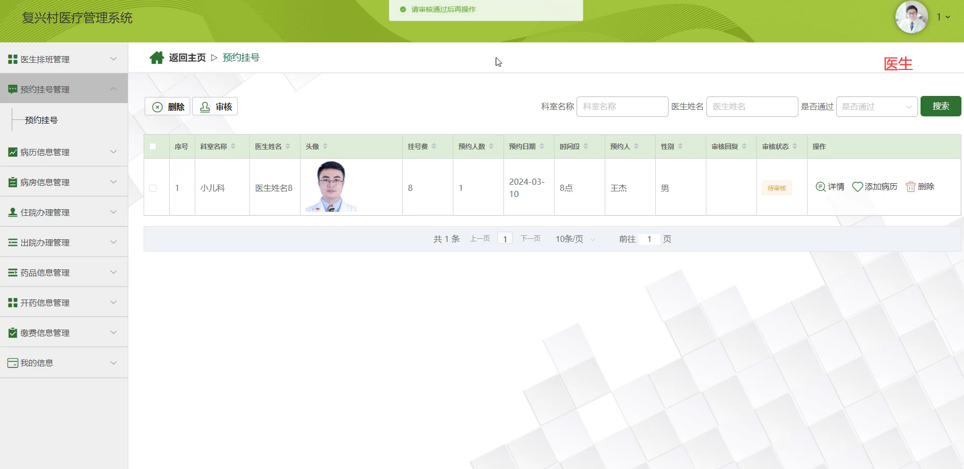Open the 病历信息管理 menu label
The image size is (964, 469).
pyautogui.click(x=45, y=152)
